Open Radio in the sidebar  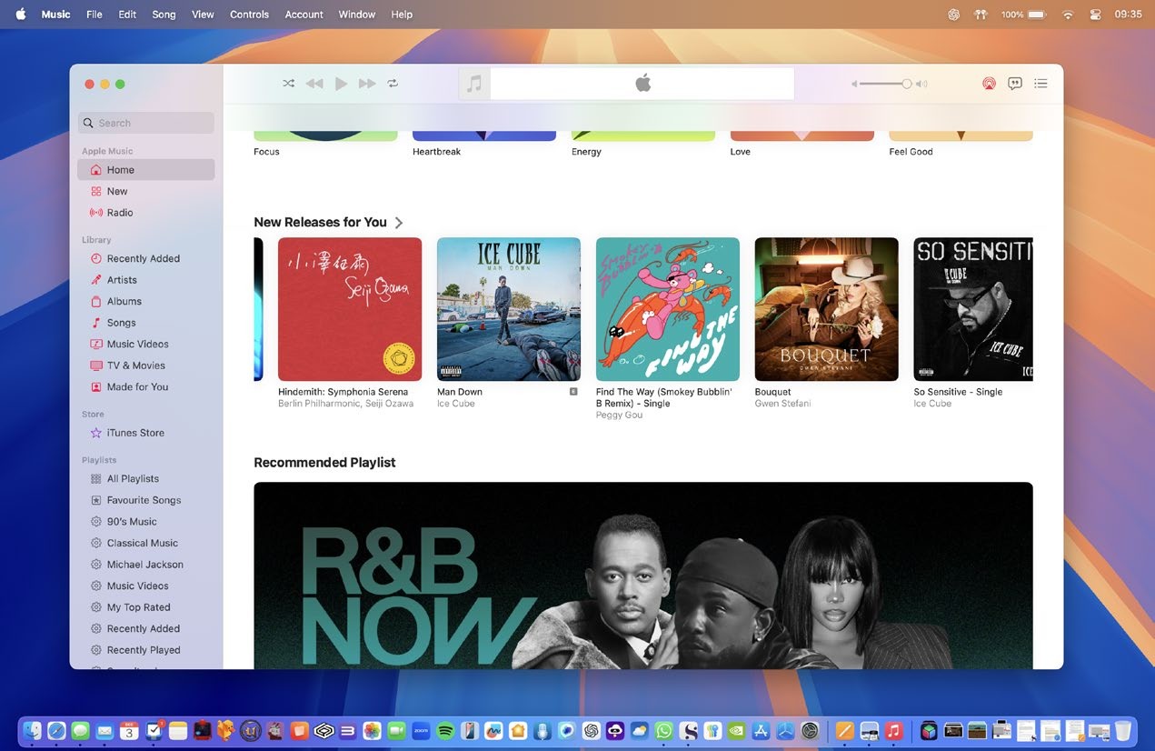tap(146, 213)
